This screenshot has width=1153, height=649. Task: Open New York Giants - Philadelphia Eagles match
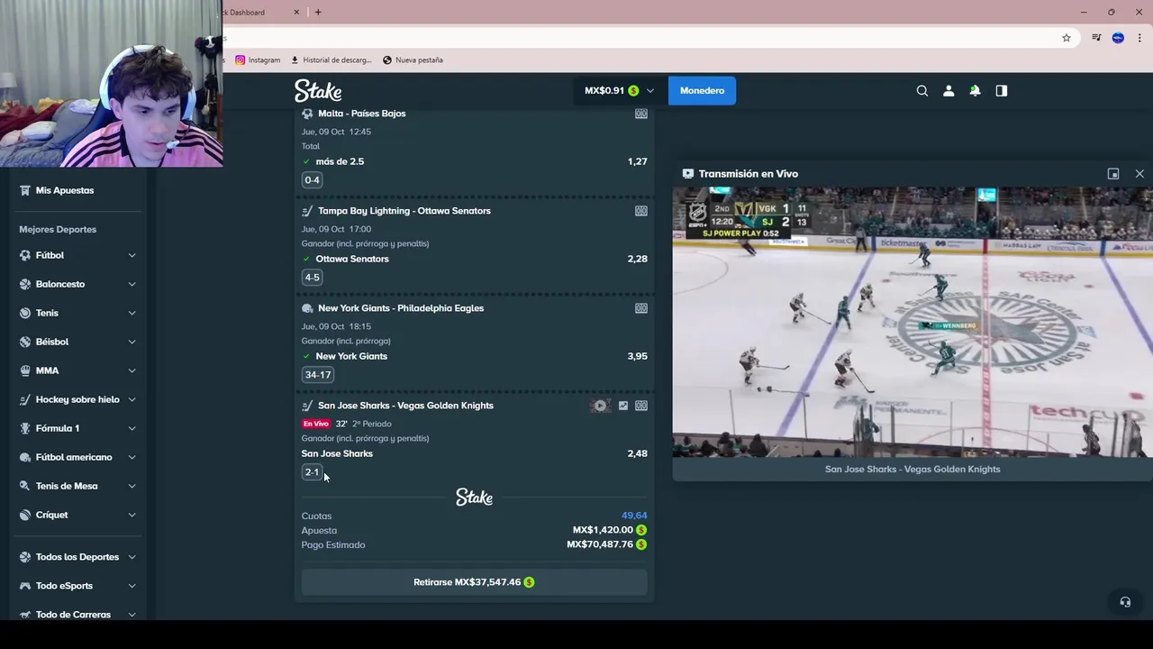point(401,308)
